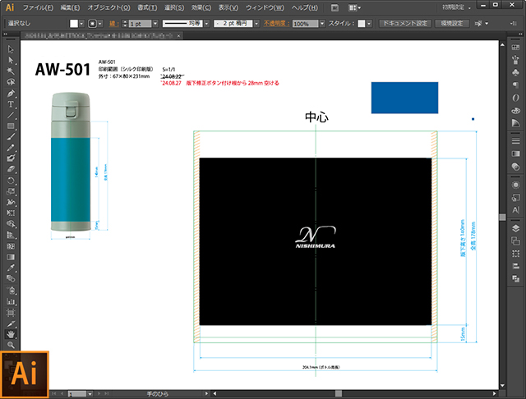Click the ドキュメント設定 button
This screenshot has height=399, width=526.
click(x=405, y=24)
